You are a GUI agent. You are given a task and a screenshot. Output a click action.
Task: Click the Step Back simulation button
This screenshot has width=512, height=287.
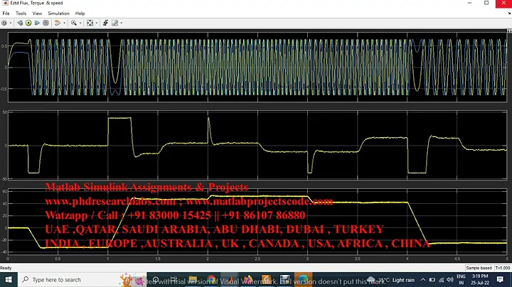[x=20, y=23]
